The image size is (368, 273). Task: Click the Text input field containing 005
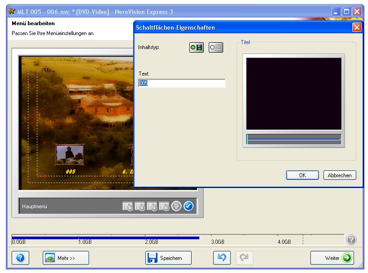point(182,83)
